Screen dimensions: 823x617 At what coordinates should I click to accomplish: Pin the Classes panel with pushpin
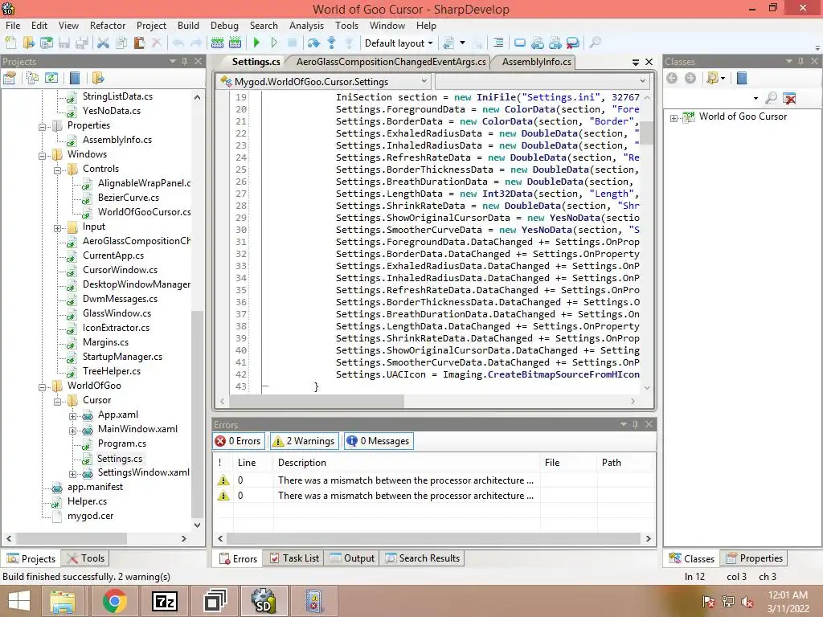[801, 62]
